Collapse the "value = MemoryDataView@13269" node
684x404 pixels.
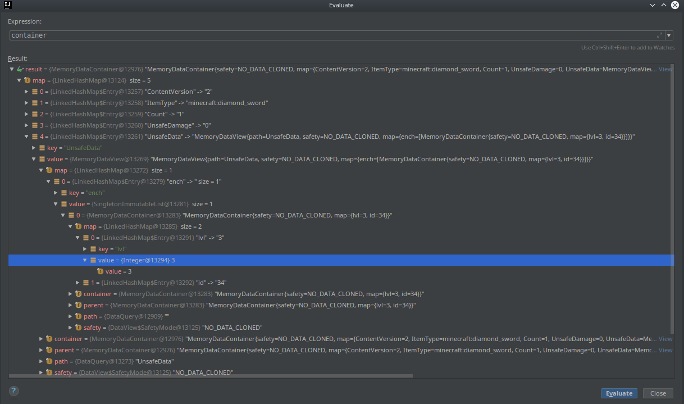33,158
